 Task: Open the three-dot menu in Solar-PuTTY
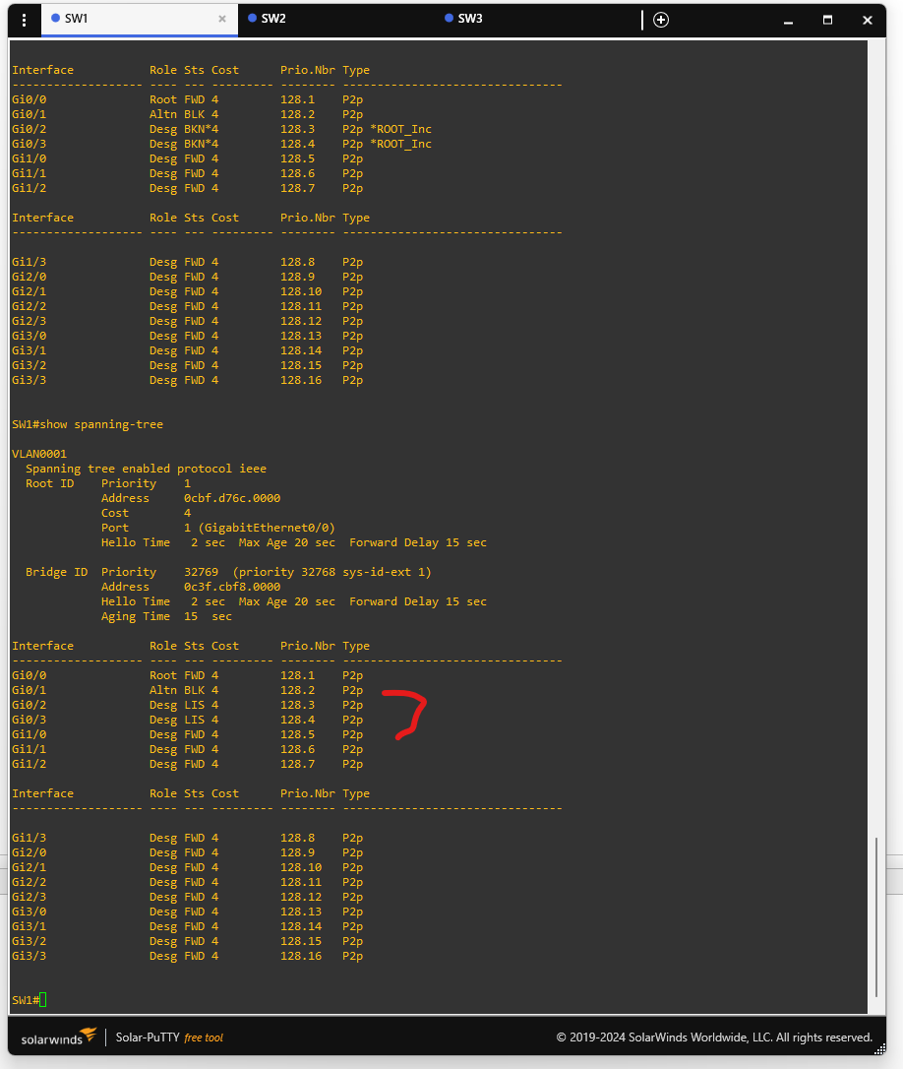pos(24,20)
